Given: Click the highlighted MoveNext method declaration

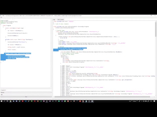Looking at the screenshot, I should (72, 49).
